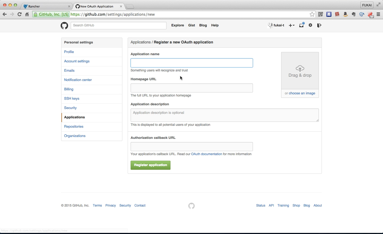Go back in browser history

(x=5, y=14)
